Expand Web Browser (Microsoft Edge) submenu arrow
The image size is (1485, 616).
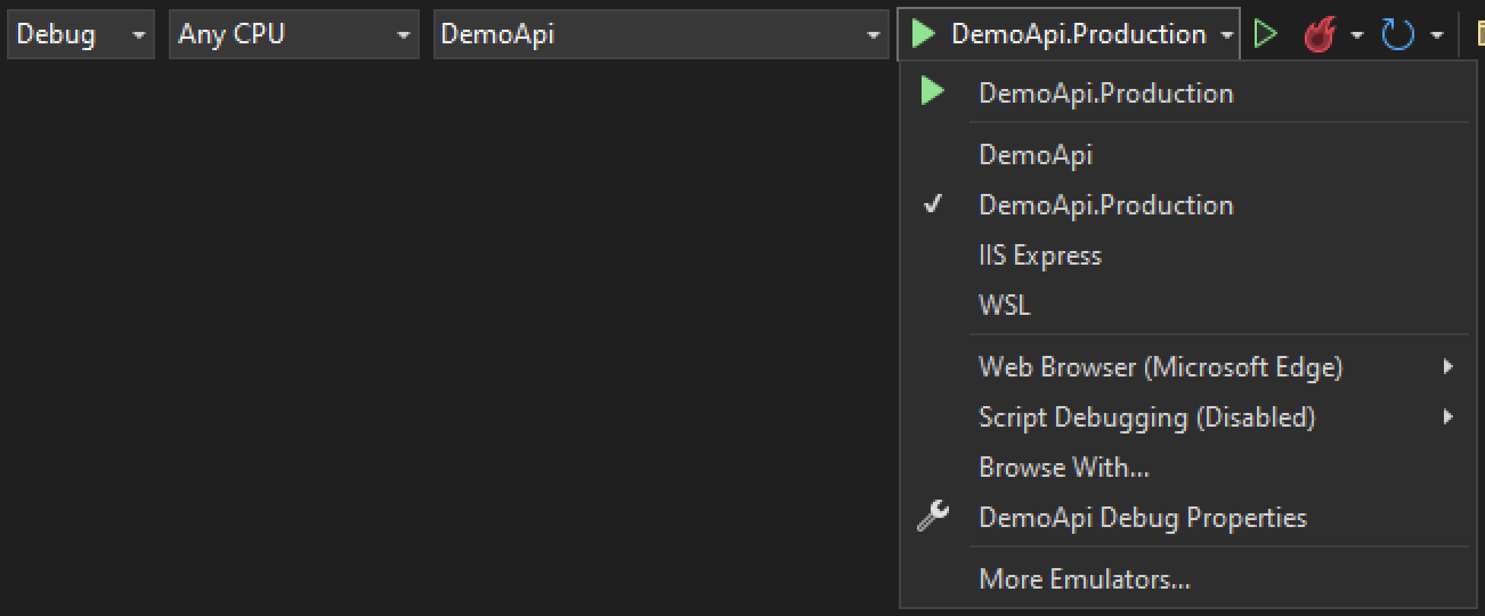click(x=1447, y=366)
